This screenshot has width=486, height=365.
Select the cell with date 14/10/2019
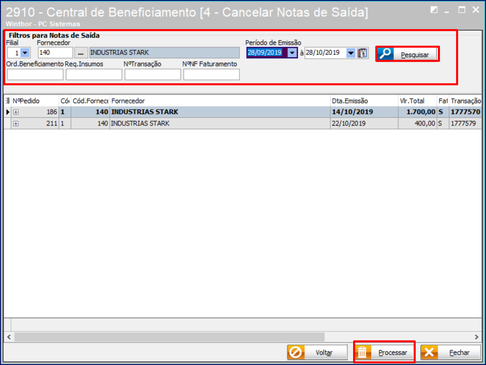[x=364, y=112]
